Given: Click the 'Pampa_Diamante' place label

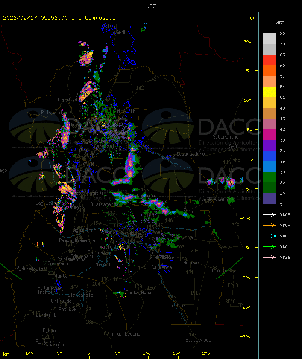Looking at the screenshot, I should pos(77,240).
